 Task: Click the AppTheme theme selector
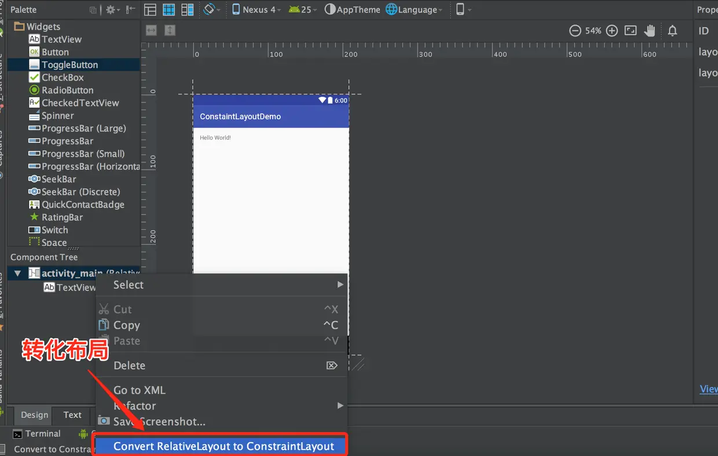coord(353,10)
